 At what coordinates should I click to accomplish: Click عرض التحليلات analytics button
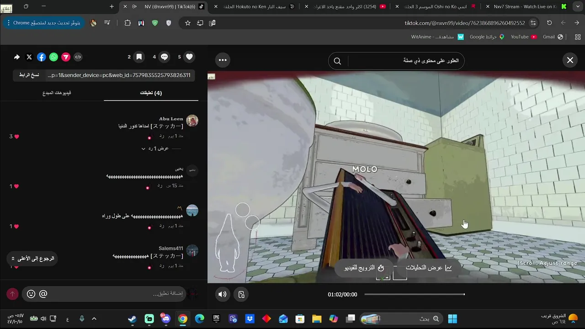pos(429,268)
